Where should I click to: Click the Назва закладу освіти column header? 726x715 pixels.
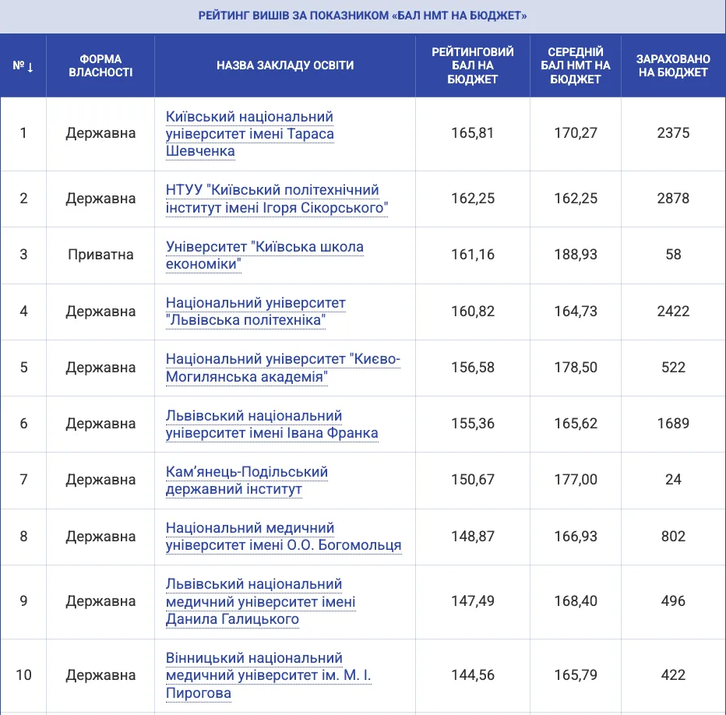point(285,65)
